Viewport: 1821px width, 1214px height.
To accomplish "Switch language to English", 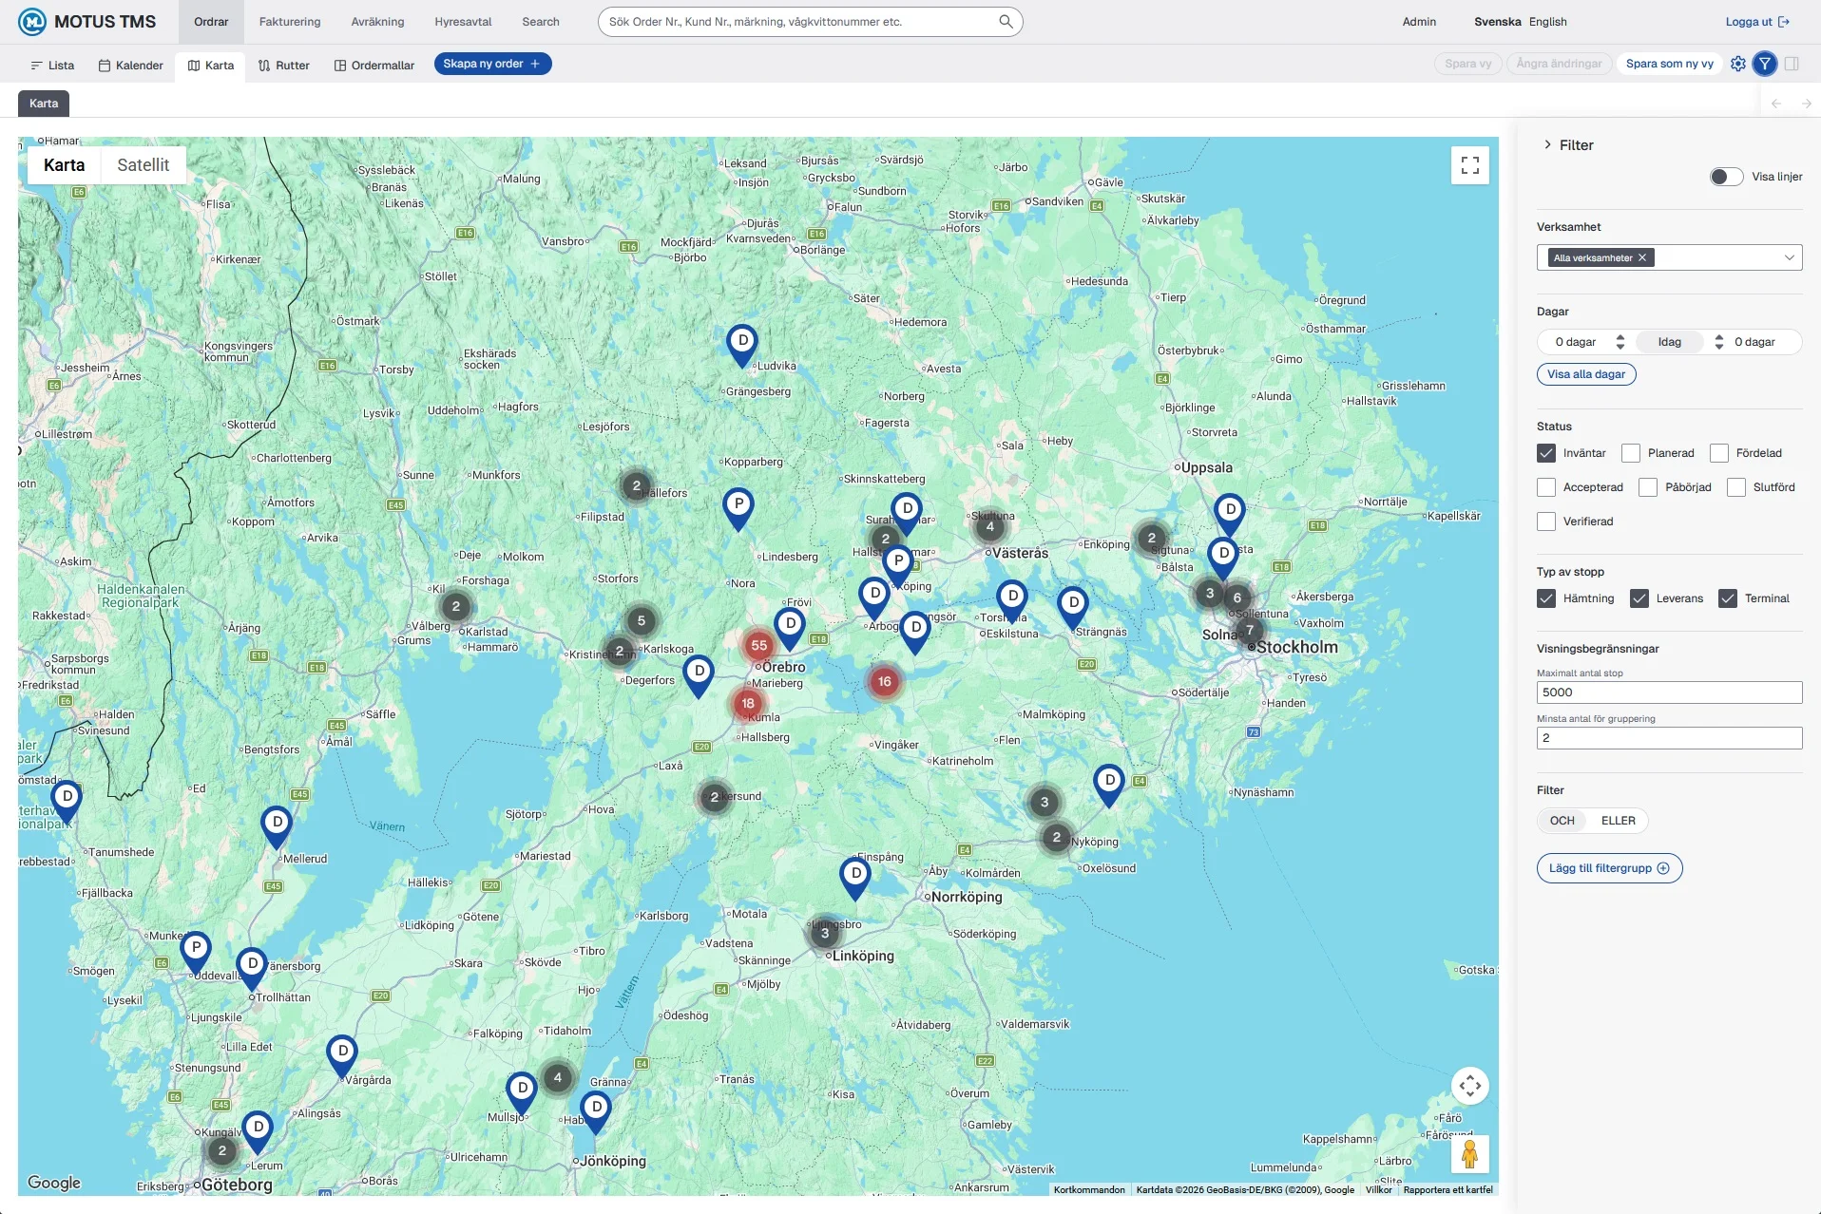I will click(x=1547, y=22).
